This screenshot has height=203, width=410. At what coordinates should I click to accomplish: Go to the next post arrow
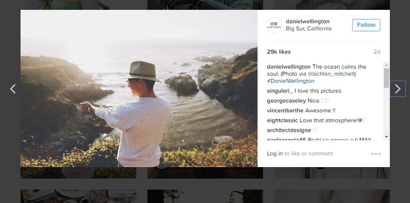(x=398, y=89)
